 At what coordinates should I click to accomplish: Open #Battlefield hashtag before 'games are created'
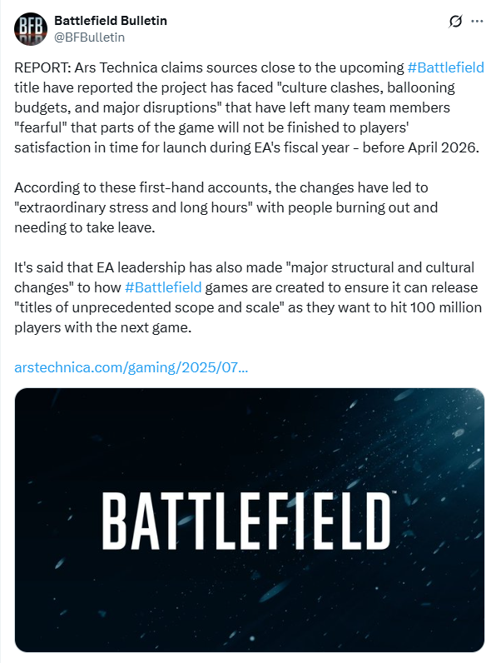(163, 287)
